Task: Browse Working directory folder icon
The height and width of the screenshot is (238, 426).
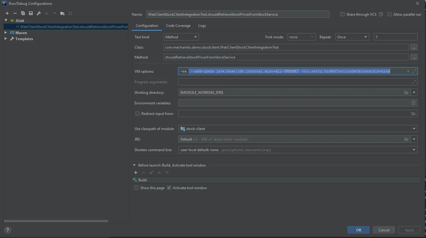Action: [407, 93]
